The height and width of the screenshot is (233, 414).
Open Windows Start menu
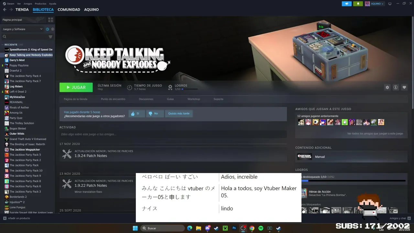point(135,228)
